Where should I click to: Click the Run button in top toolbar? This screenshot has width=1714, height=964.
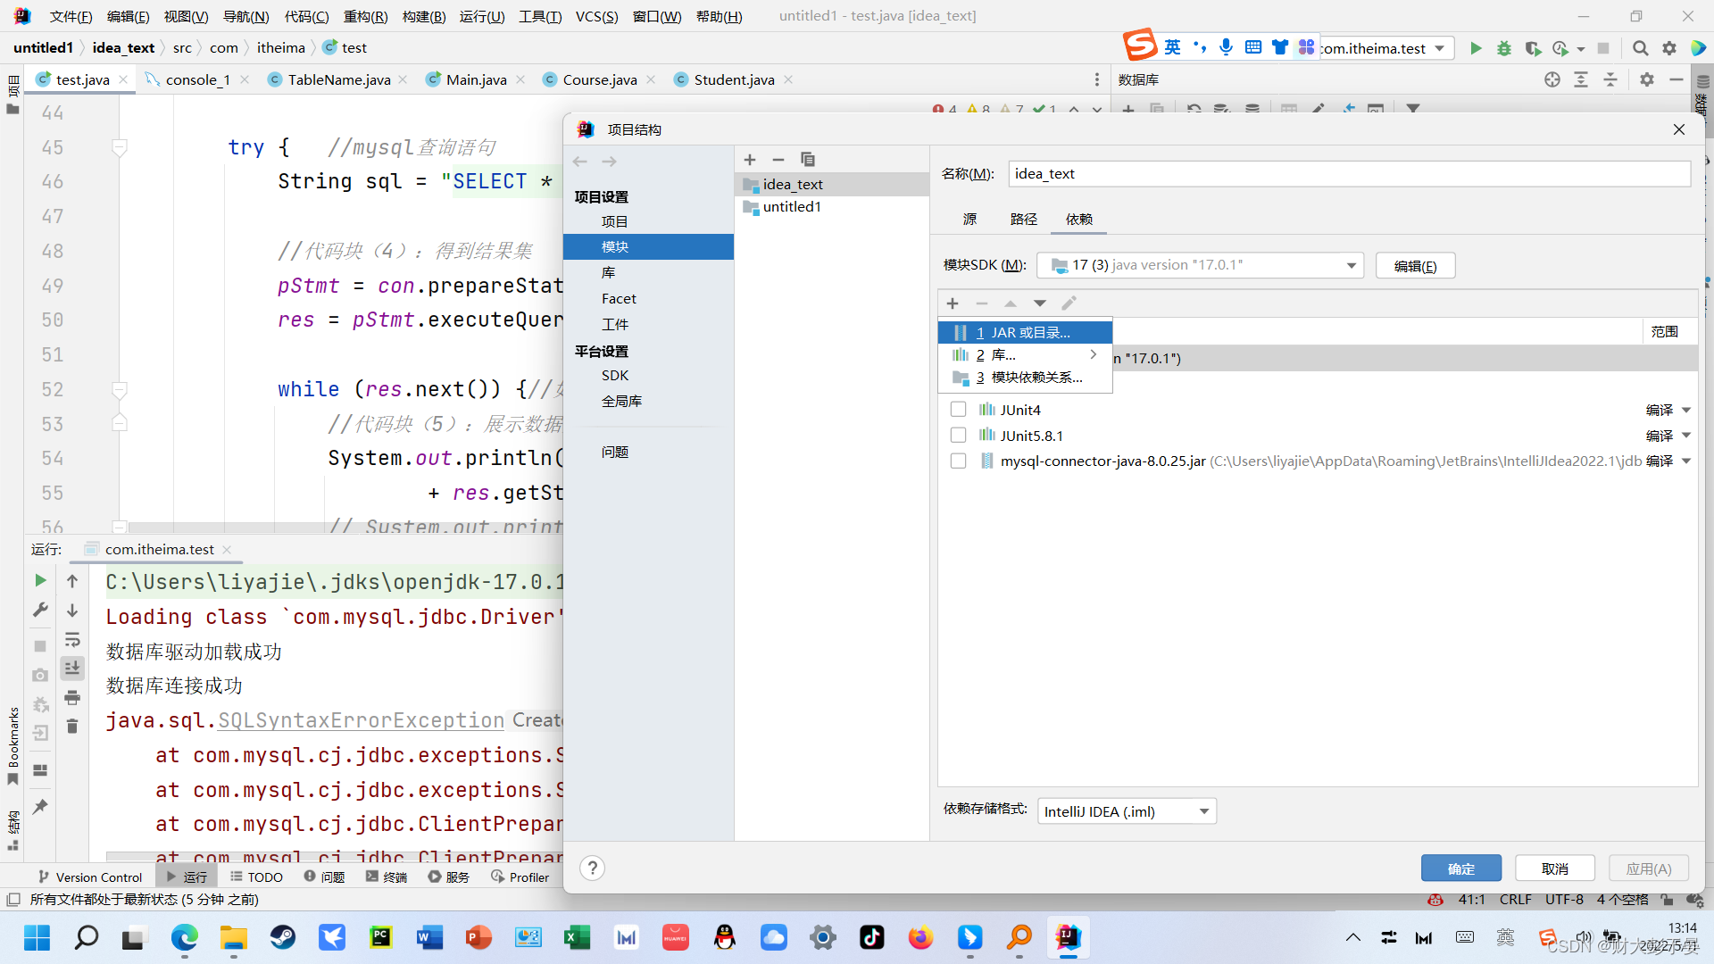pos(1476,48)
